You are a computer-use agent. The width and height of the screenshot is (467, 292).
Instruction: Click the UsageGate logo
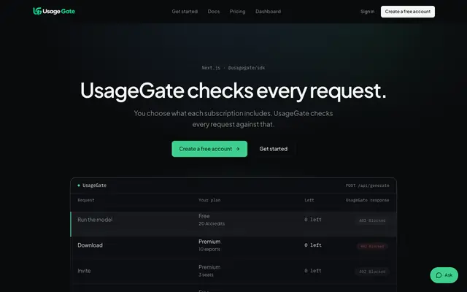54,12
